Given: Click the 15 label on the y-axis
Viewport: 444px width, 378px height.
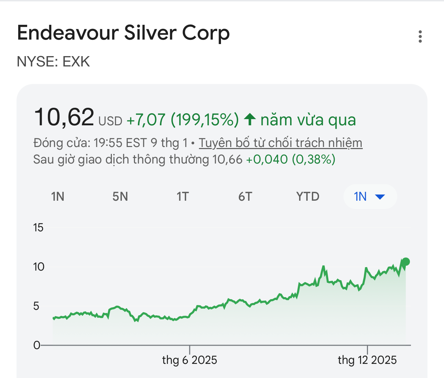Looking at the screenshot, I should coord(38,228).
